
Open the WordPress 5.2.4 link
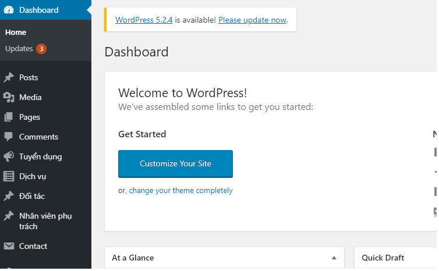[x=144, y=20]
